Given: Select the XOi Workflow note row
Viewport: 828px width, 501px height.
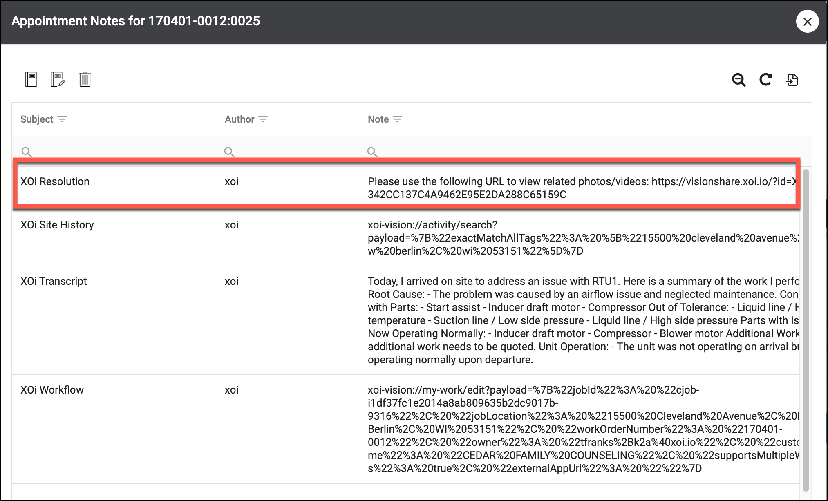Looking at the screenshot, I should 52,390.
